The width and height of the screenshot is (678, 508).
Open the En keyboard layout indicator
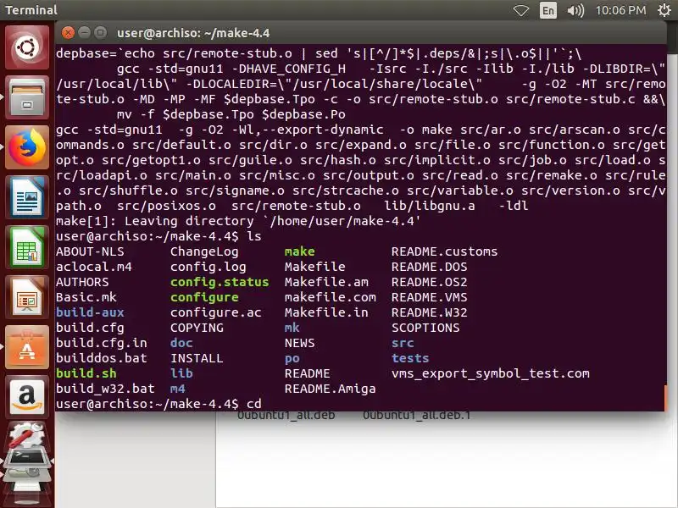point(547,10)
